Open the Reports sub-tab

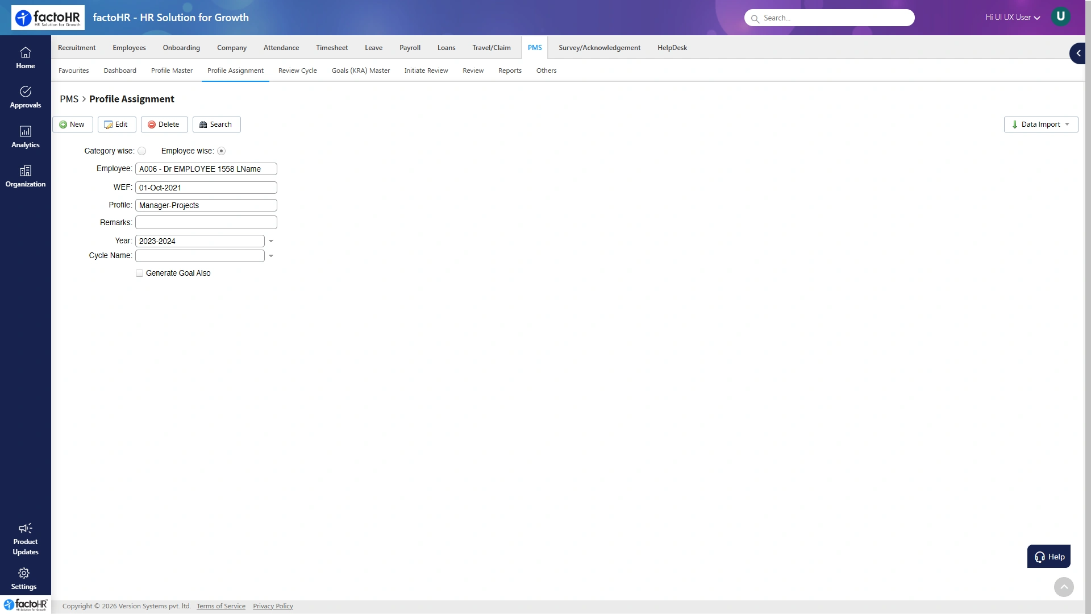(510, 70)
